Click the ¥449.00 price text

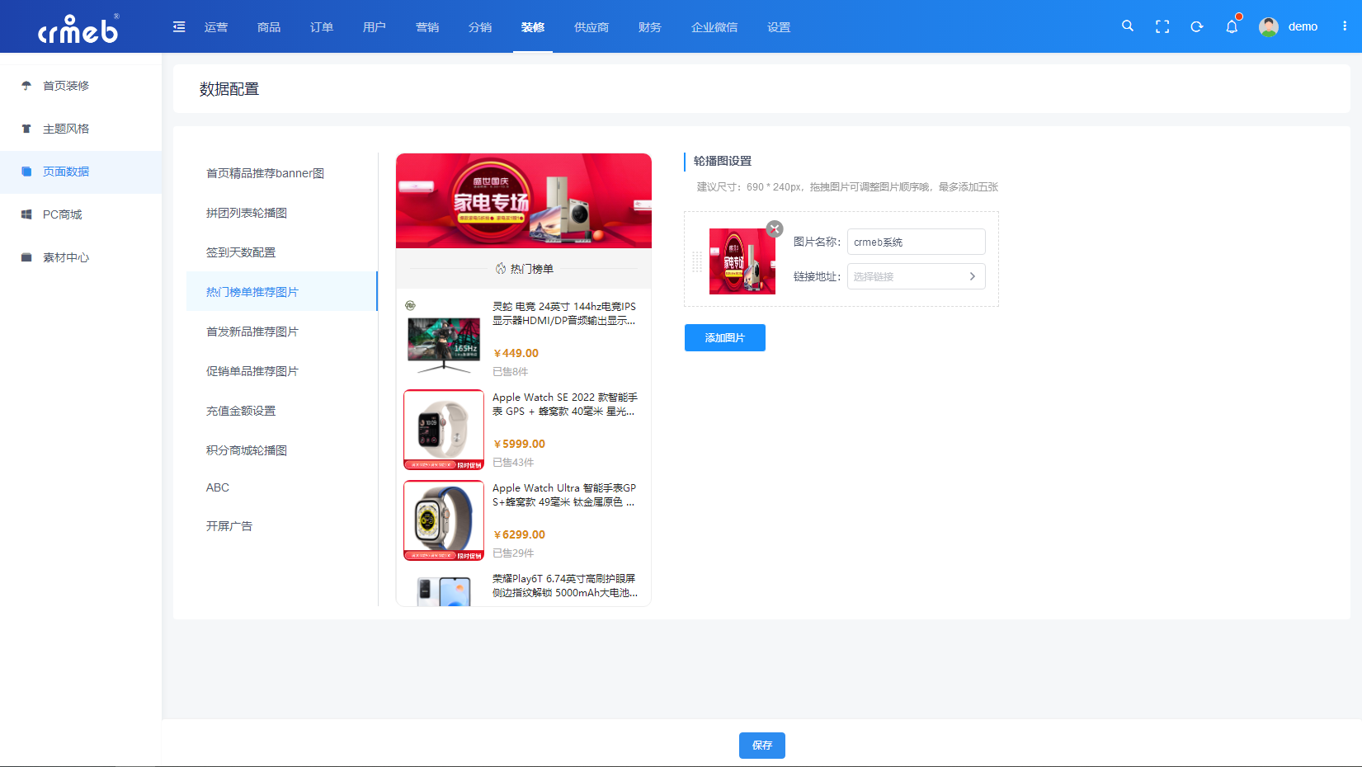(x=516, y=353)
